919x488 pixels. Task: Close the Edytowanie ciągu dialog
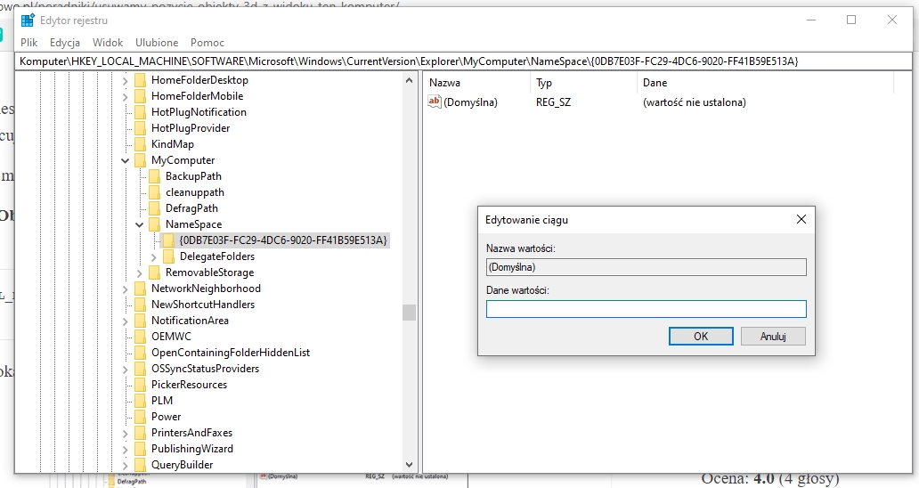tap(801, 219)
